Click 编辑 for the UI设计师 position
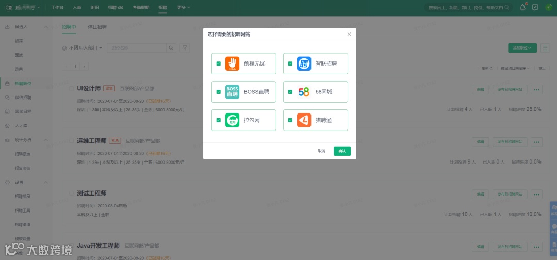 [x=481, y=90]
